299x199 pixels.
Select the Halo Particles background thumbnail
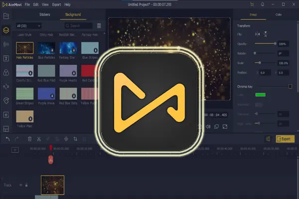25,48
